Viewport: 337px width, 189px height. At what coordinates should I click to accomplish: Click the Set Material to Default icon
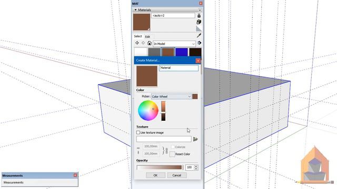(x=199, y=29)
